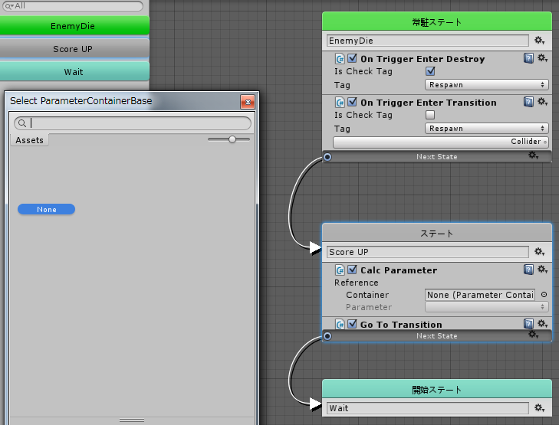Open gear menu for EnemyDie state
This screenshot has width=559, height=425.
(x=540, y=41)
